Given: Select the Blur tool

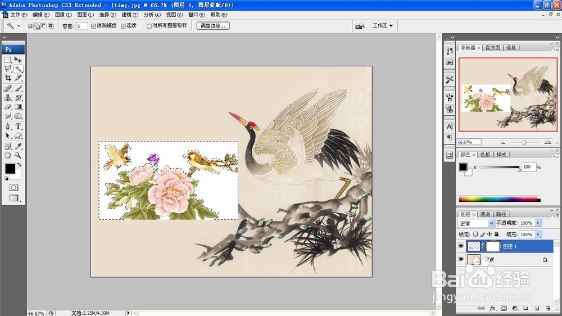Looking at the screenshot, I should tap(8, 116).
